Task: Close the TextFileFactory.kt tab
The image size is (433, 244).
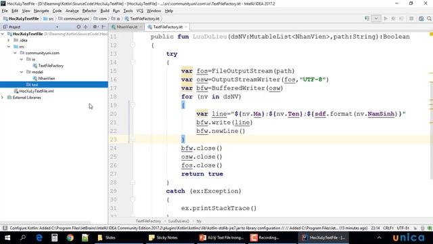Action: (186, 27)
